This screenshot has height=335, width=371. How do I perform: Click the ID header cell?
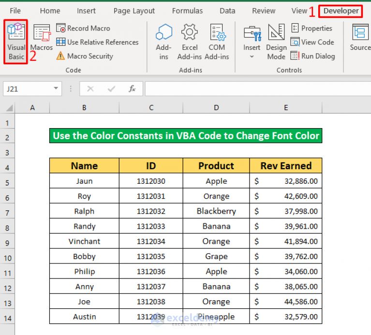pos(151,166)
